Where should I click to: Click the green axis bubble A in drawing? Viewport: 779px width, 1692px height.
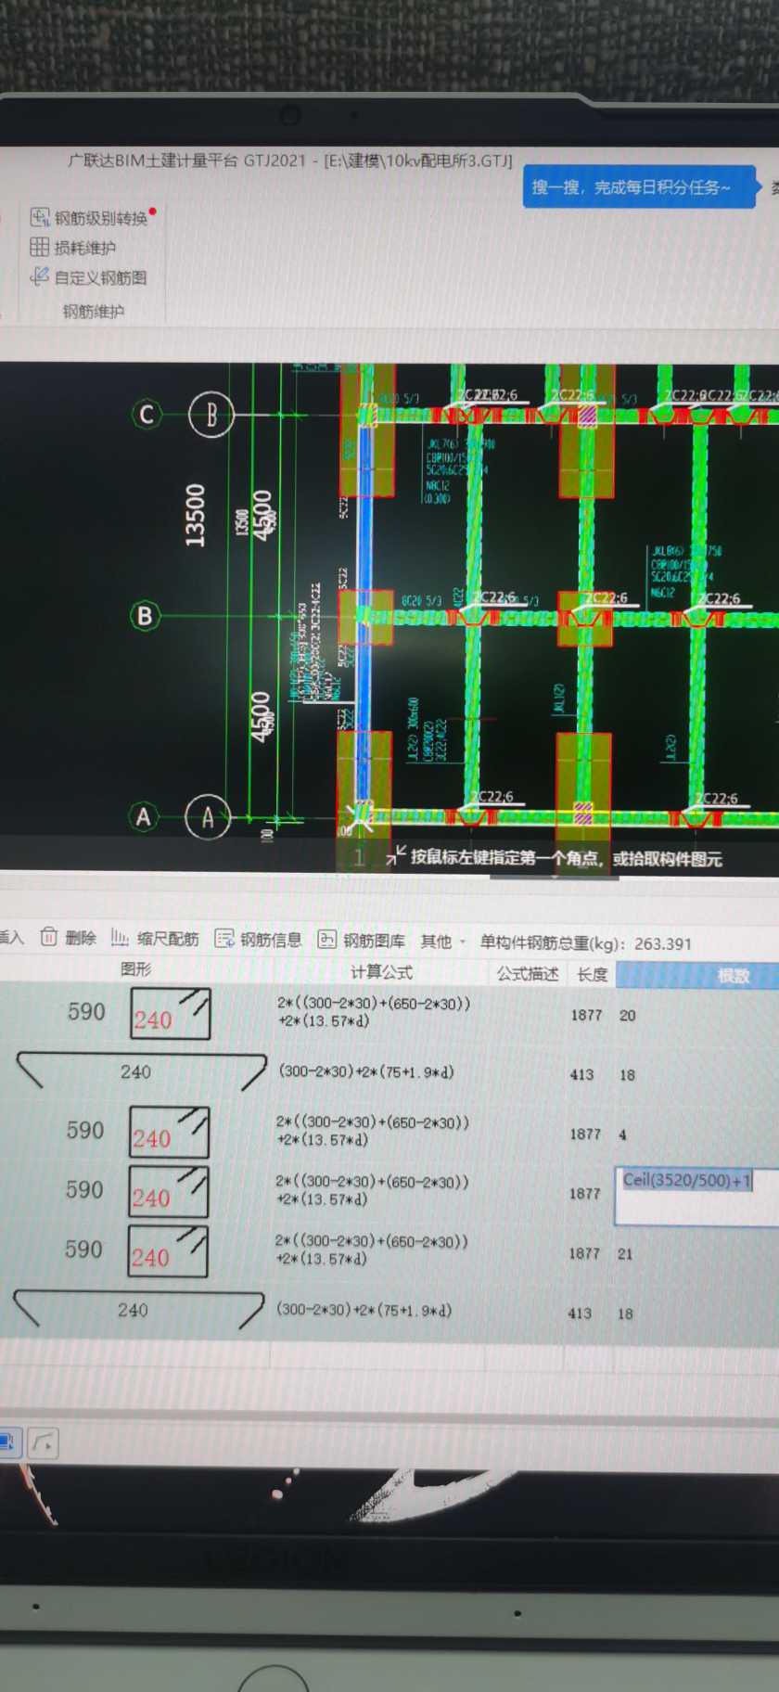tap(143, 817)
